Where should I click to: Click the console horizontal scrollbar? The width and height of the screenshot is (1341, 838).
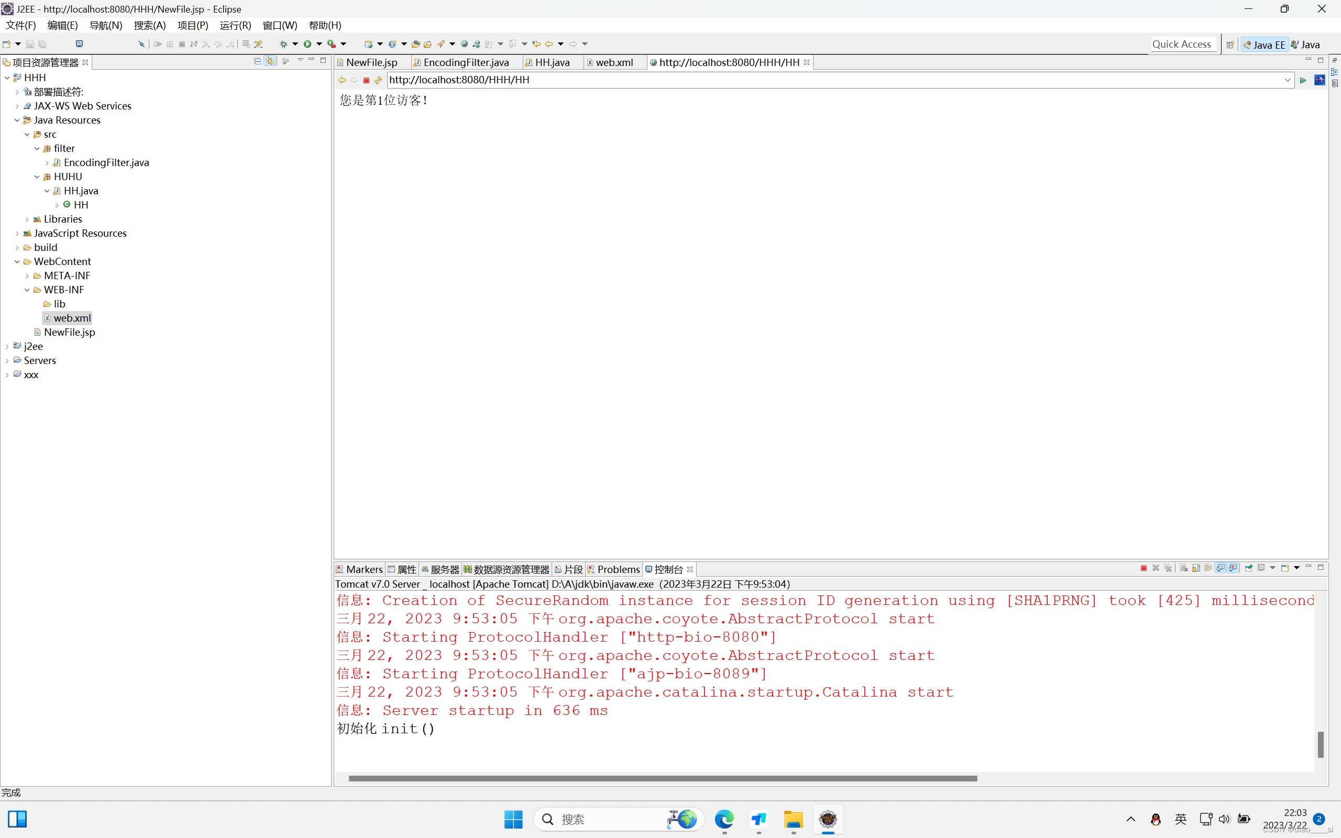click(x=662, y=778)
